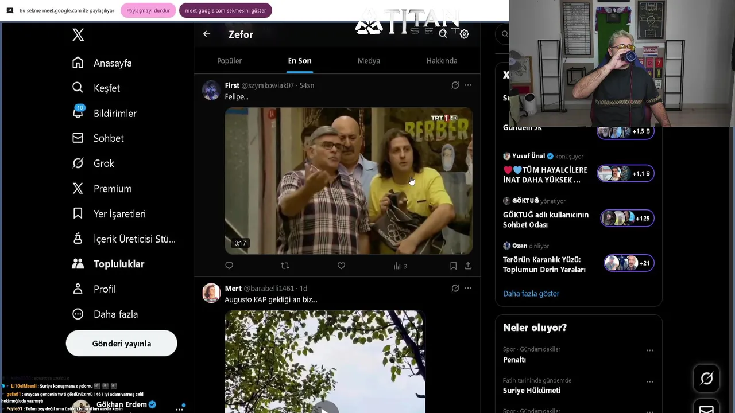Click Paylaşmayı durdur button
The height and width of the screenshot is (413, 735).
point(148,10)
